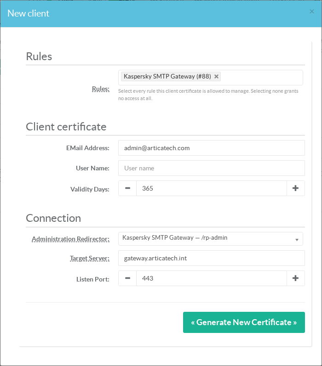Click the Target Server label
Image resolution: width=322 pixels, height=366 pixels.
(x=90, y=259)
